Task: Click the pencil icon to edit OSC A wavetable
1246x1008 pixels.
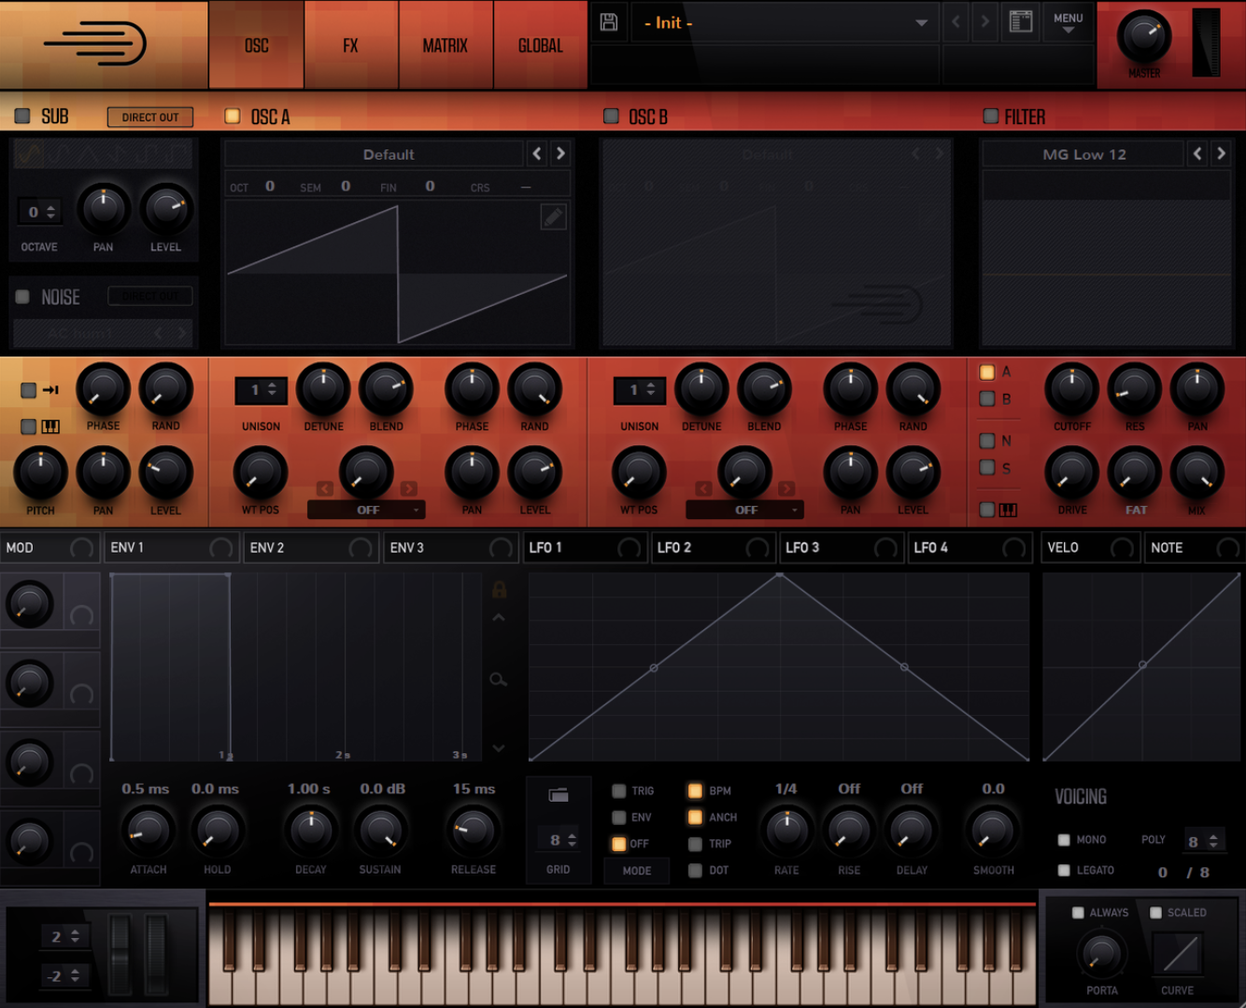Action: pyautogui.click(x=553, y=217)
